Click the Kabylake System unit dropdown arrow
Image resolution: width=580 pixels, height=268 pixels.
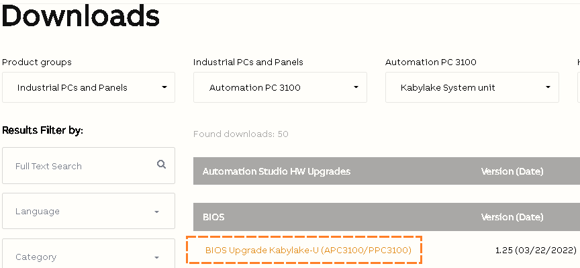[x=548, y=87]
